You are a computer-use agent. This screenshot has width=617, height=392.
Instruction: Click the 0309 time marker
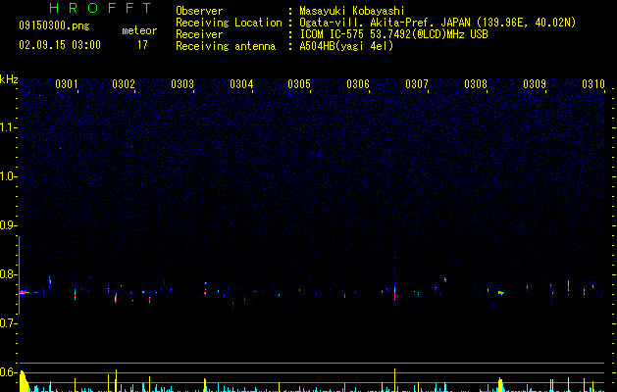535,84
